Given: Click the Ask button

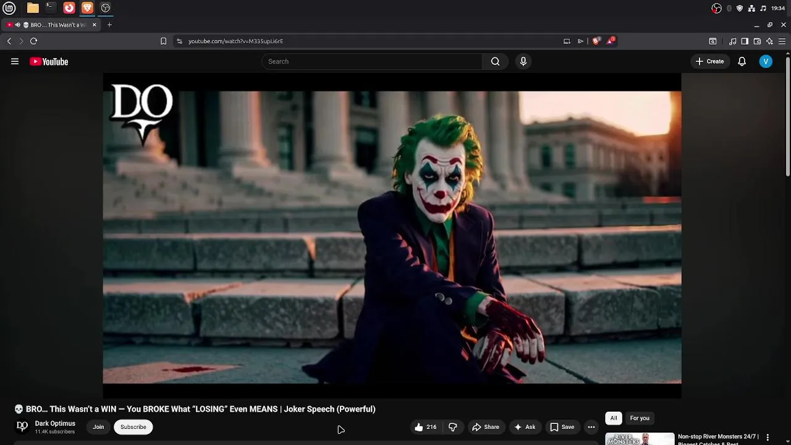Looking at the screenshot, I should [x=525, y=427].
